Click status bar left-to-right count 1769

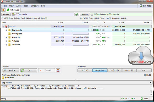click(144, 99)
